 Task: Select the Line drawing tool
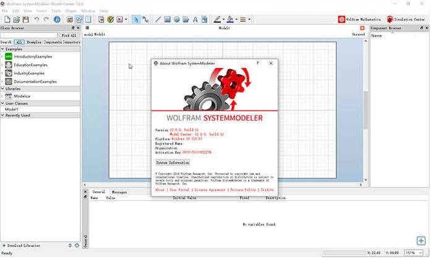(158, 19)
